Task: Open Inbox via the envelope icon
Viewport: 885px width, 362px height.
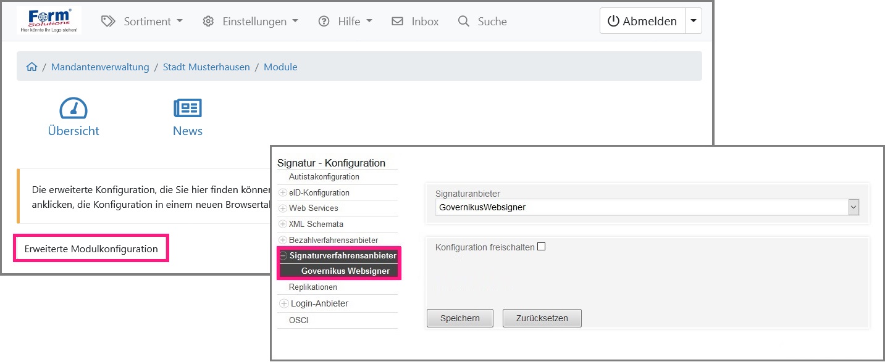Action: coord(398,22)
